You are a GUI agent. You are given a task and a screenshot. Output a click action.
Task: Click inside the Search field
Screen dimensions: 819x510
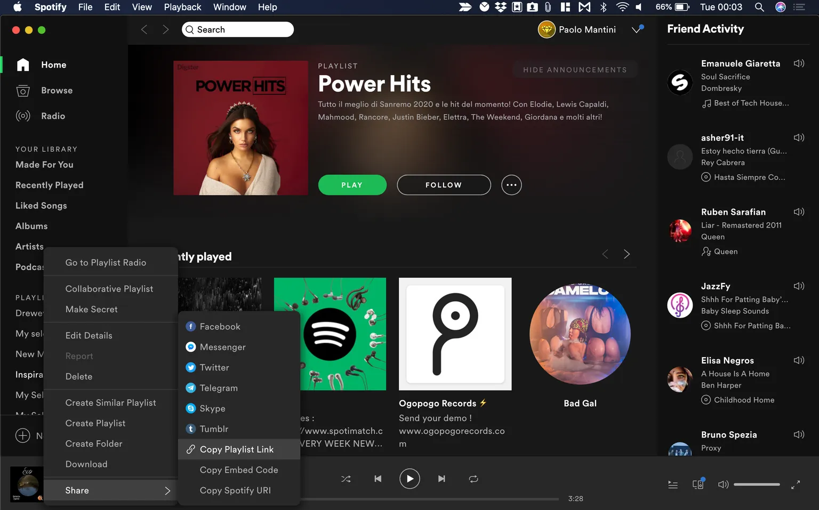tap(237, 29)
